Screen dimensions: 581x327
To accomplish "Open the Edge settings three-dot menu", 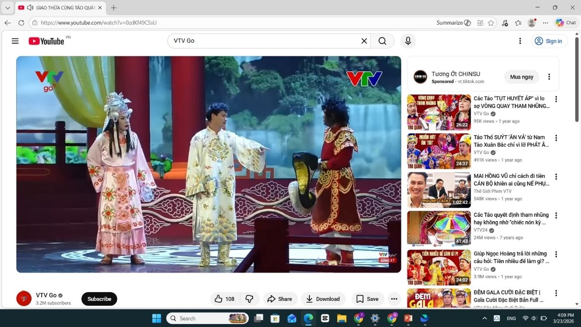I will click(545, 22).
